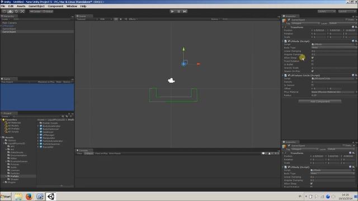Open the Help menu
Viewport: 358px width, 201px height.
pyautogui.click(x=83, y=6)
